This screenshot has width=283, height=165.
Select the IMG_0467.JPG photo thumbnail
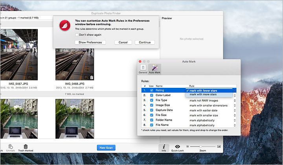click(x=19, y=55)
